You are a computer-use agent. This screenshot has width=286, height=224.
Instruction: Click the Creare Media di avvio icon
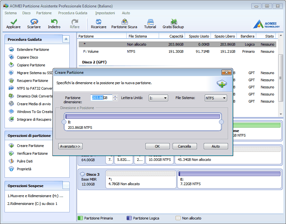tap(11, 104)
